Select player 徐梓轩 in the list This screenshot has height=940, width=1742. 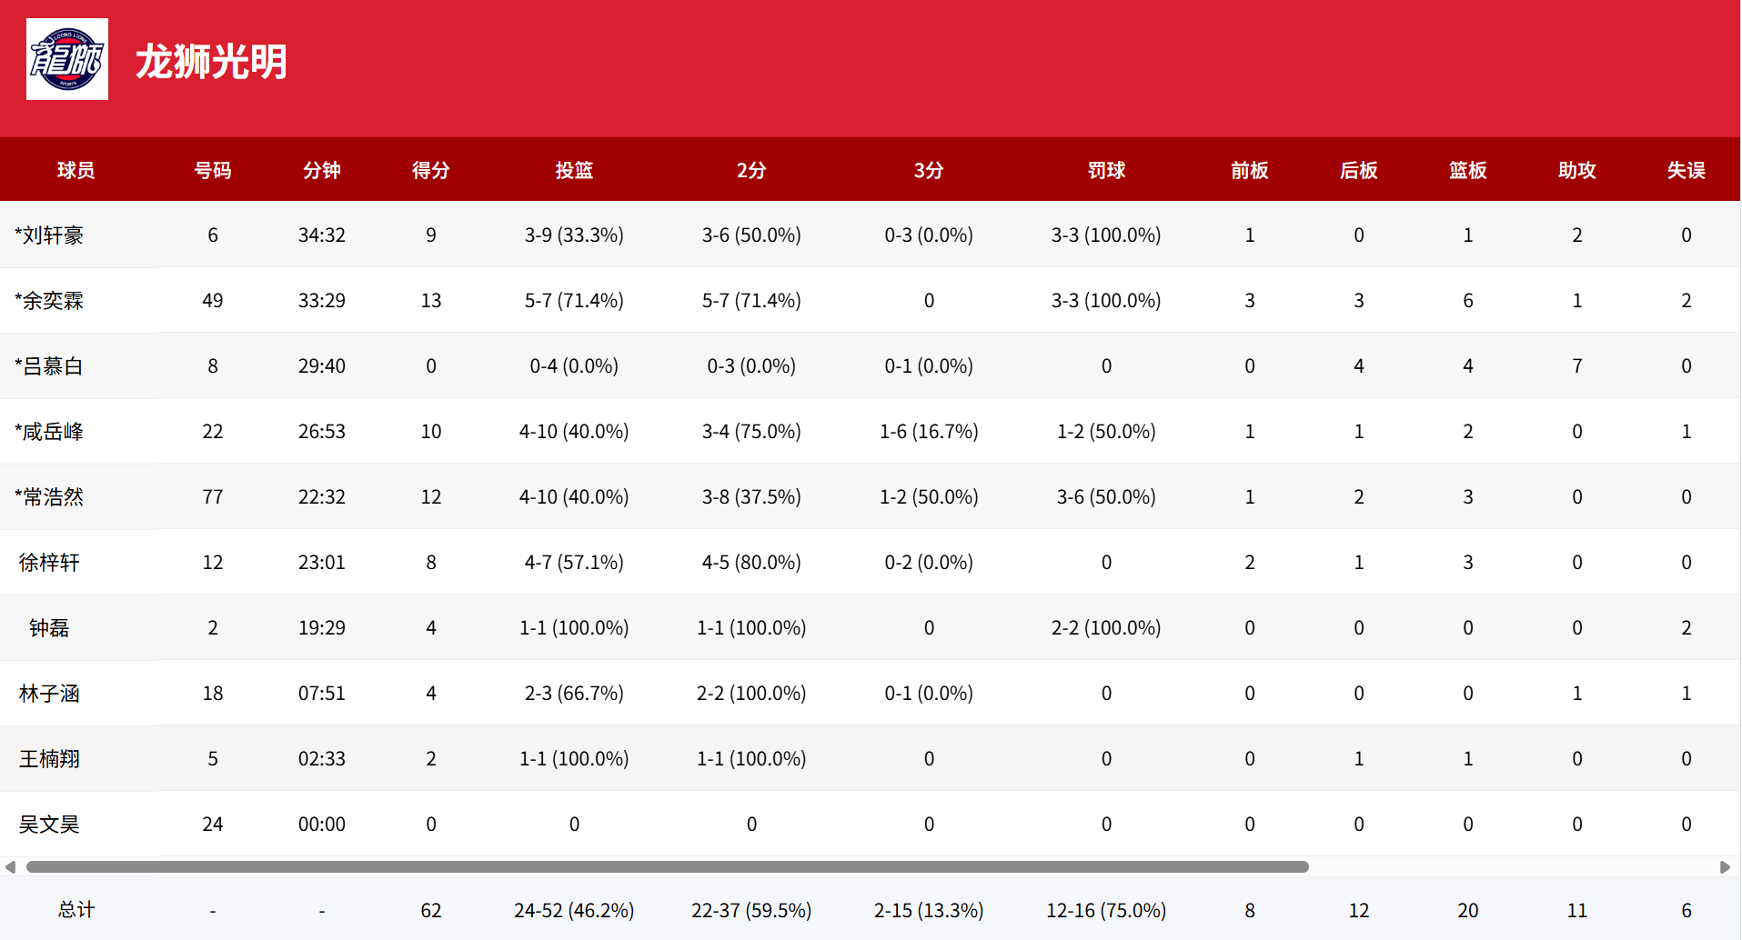[x=50, y=563]
